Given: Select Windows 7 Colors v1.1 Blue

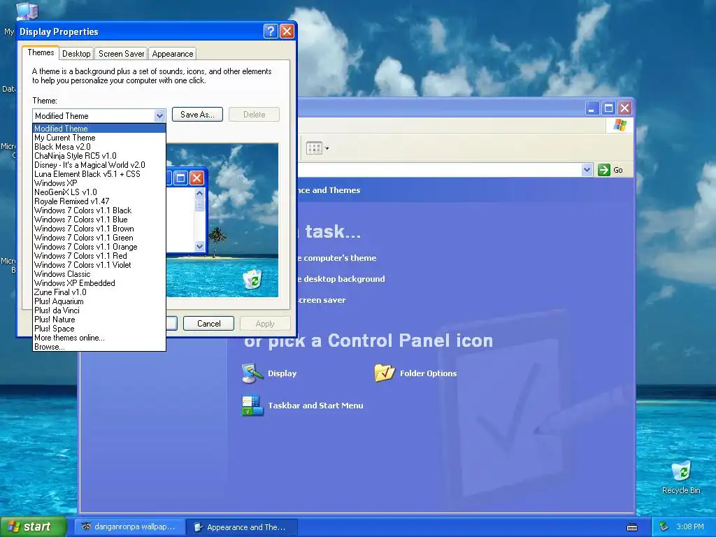Looking at the screenshot, I should coord(99,220).
